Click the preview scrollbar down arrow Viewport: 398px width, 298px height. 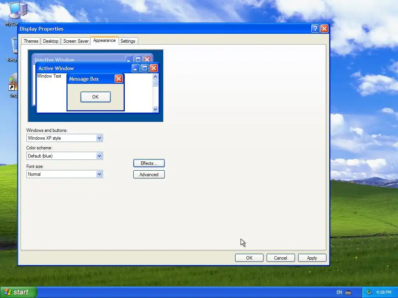point(155,109)
